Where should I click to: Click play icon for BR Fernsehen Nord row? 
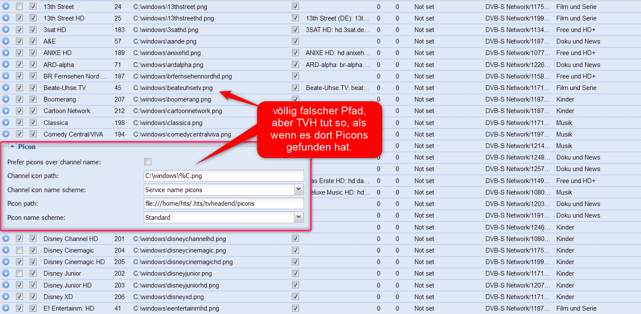(6, 76)
